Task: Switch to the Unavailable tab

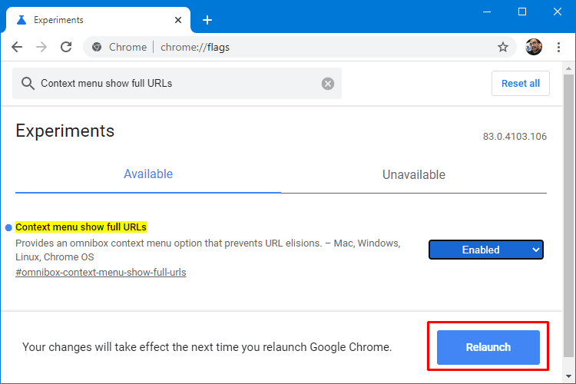Action: [414, 174]
